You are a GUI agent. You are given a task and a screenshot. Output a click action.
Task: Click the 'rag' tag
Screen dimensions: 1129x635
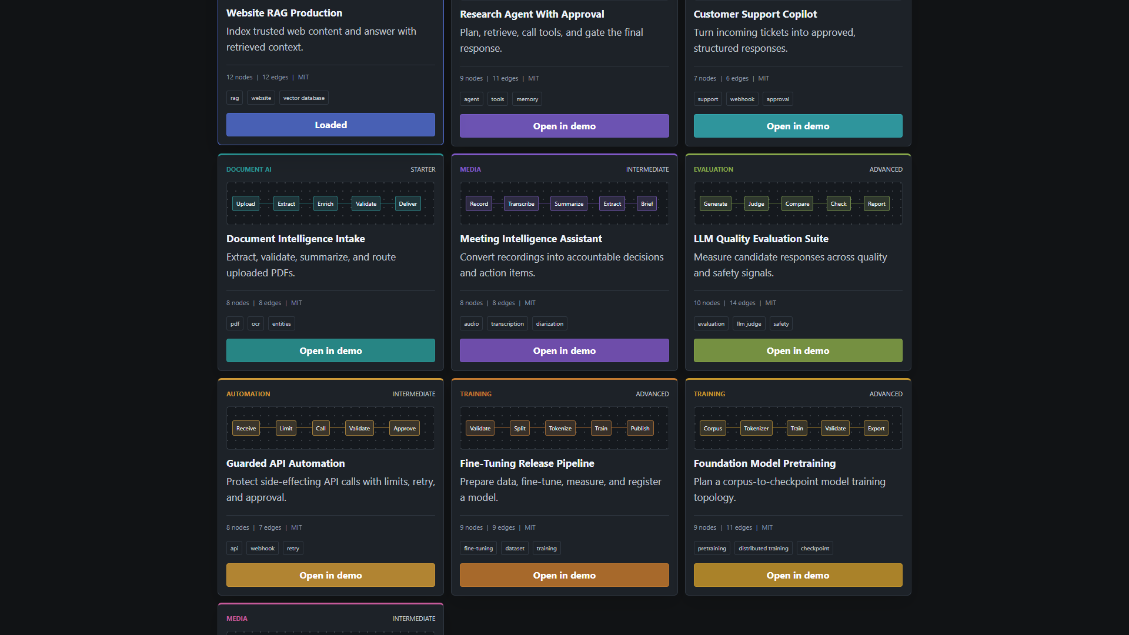tap(235, 98)
